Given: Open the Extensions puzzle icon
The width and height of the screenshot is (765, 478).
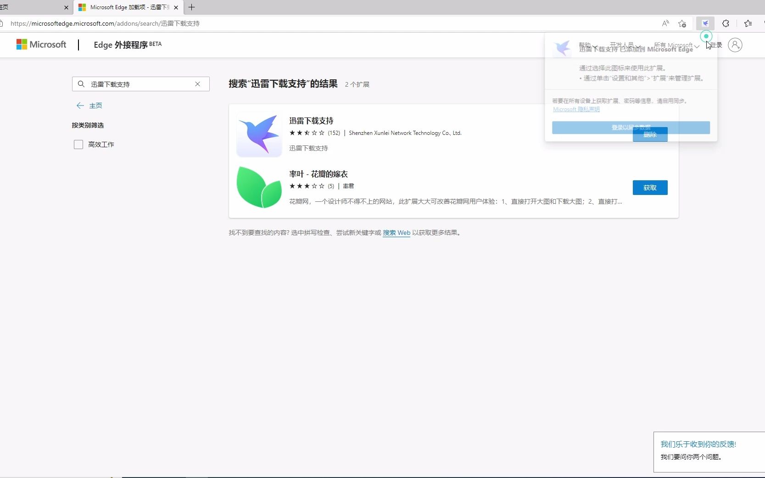Looking at the screenshot, I should [726, 23].
